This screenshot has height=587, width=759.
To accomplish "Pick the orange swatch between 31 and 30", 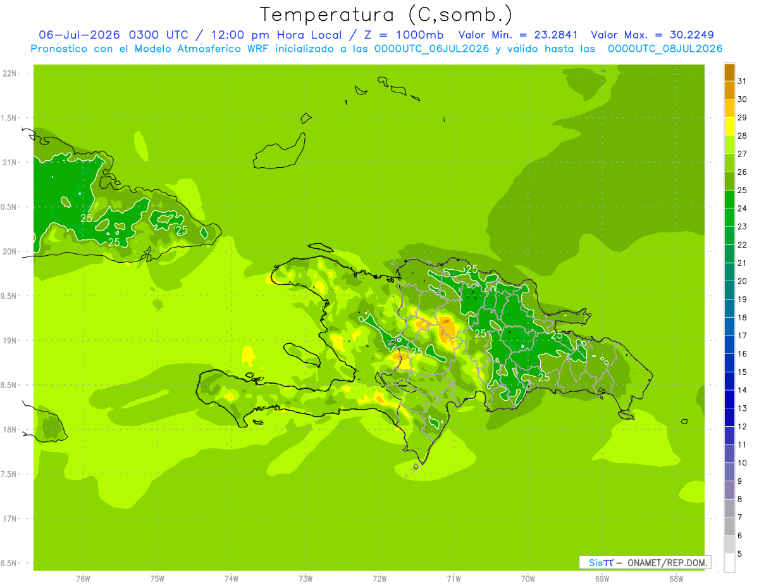I will pyautogui.click(x=729, y=90).
